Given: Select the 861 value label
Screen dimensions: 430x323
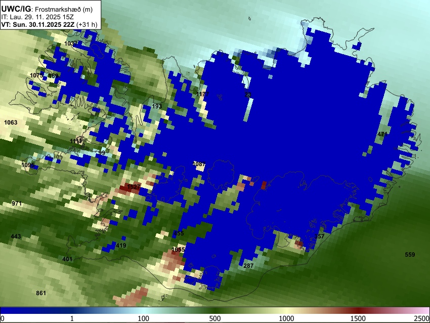Looking at the screenshot, I should [x=41, y=293].
